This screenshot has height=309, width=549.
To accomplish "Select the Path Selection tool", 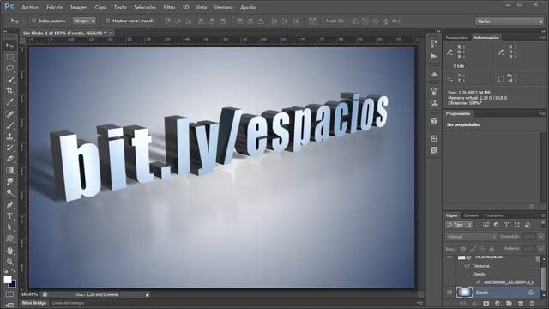I will (9, 227).
